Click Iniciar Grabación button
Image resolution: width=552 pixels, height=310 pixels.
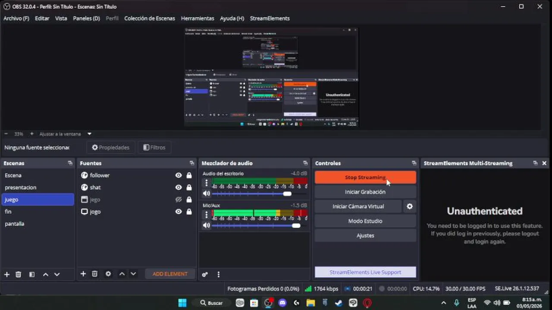click(x=365, y=192)
